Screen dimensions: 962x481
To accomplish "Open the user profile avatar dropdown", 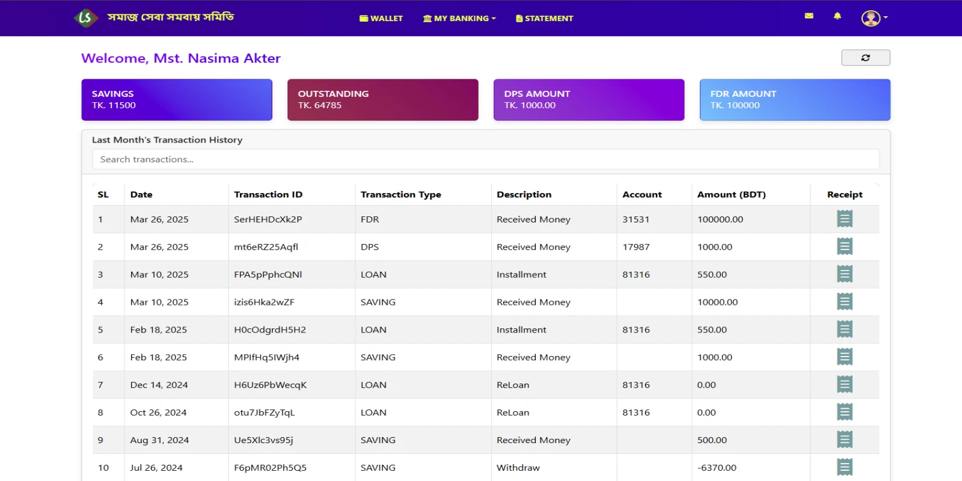I will pyautogui.click(x=874, y=18).
